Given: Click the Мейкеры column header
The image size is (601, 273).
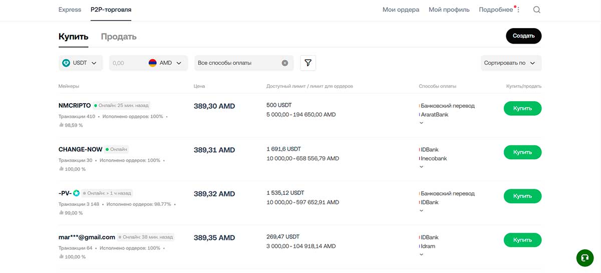Looking at the screenshot, I should point(69,86).
